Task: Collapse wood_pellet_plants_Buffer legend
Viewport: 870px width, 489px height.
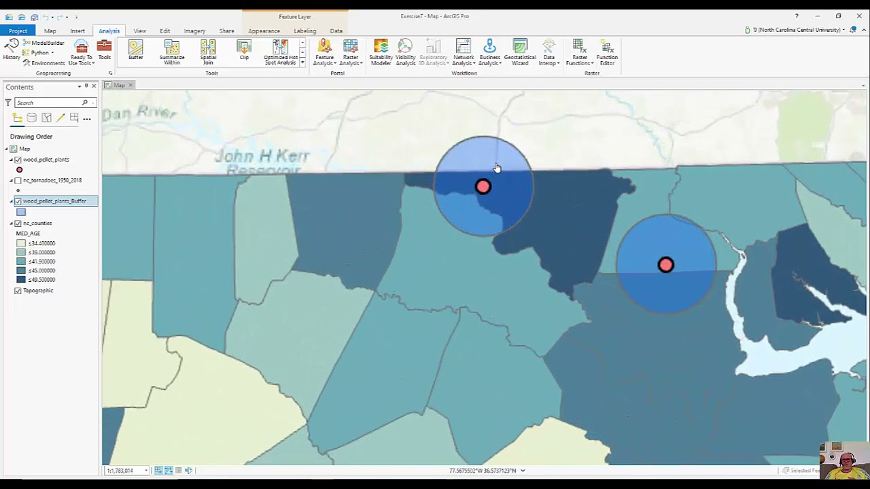Action: point(12,201)
